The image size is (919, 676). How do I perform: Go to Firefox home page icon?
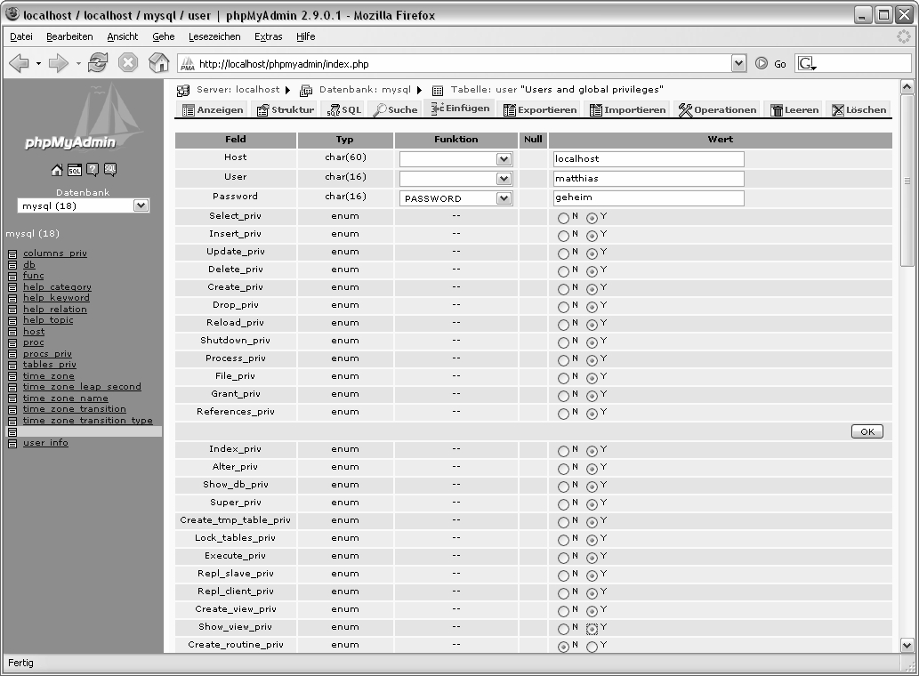158,63
